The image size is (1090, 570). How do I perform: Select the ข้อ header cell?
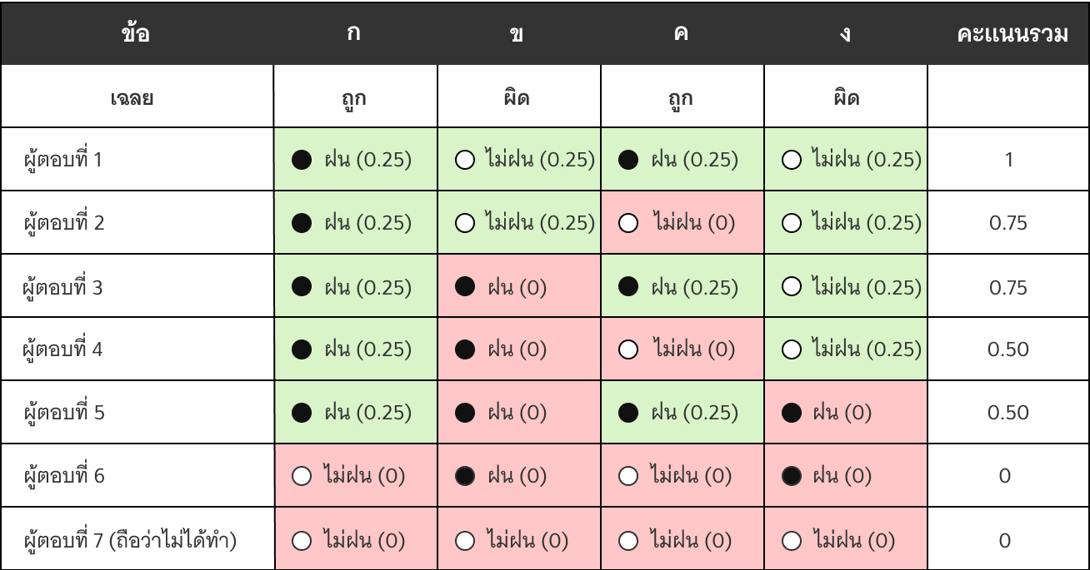136,35
